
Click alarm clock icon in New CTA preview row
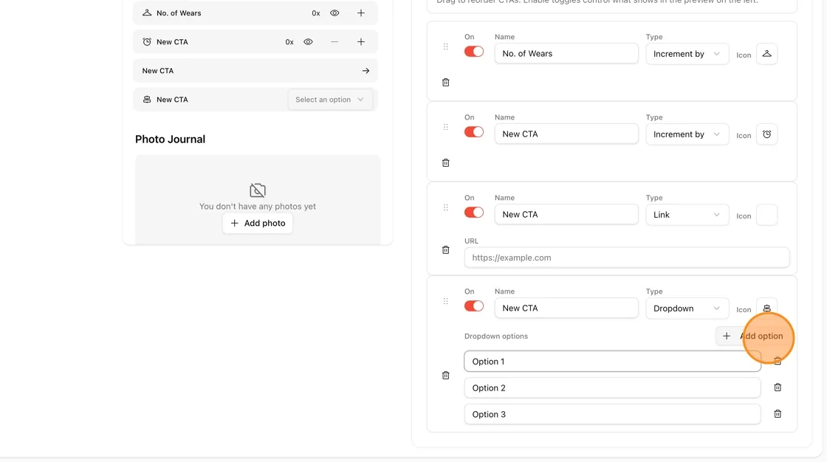click(x=147, y=41)
